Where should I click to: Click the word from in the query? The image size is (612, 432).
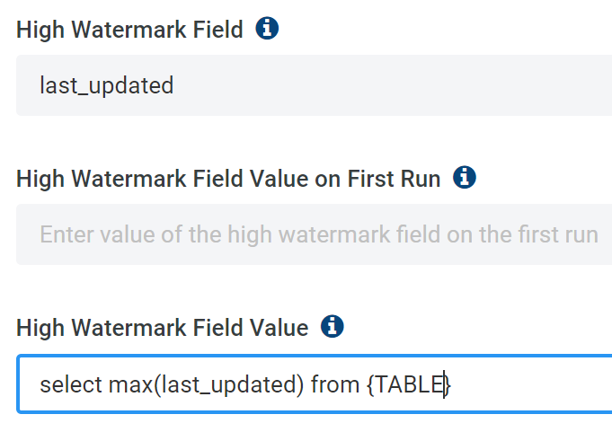[334, 384]
